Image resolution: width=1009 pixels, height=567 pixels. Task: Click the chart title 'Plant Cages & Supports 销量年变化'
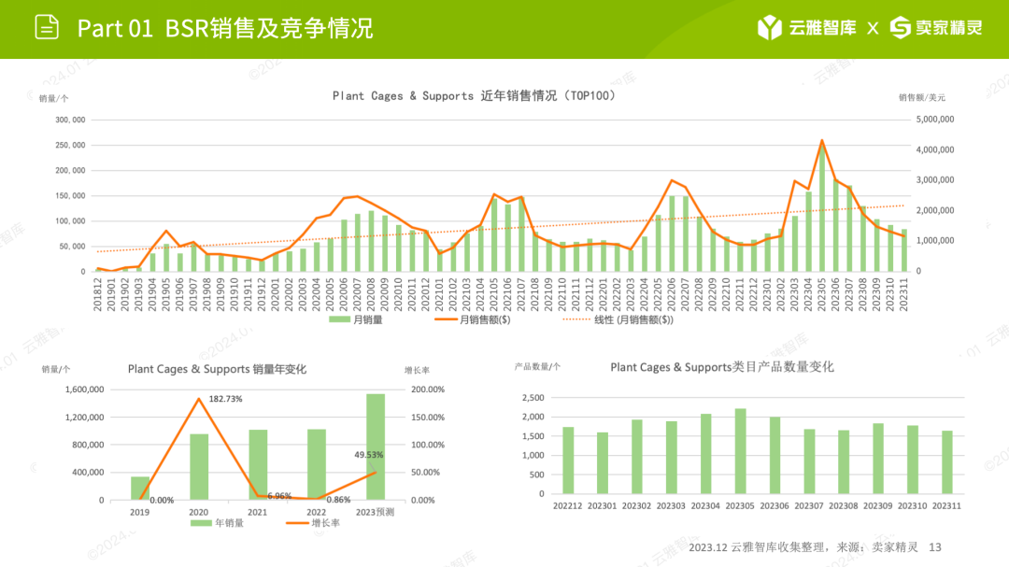point(217,369)
